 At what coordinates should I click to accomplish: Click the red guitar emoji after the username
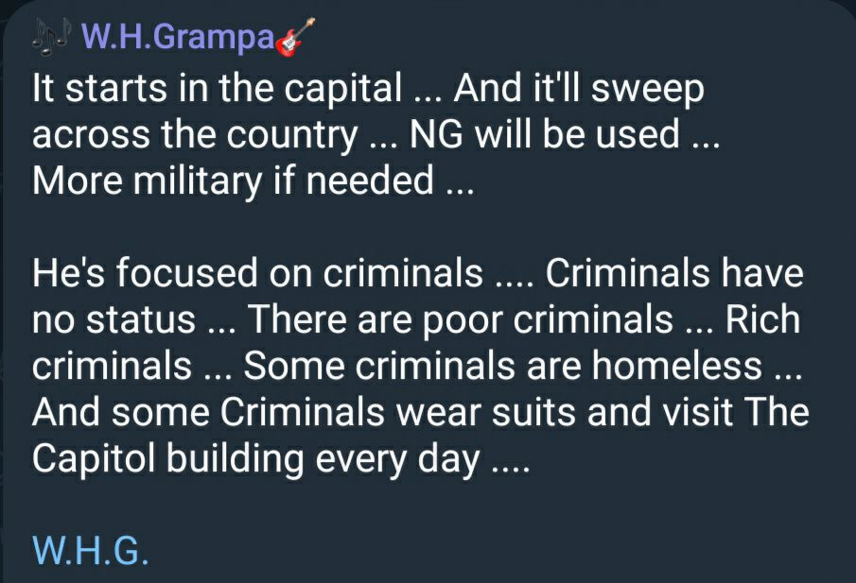[293, 42]
